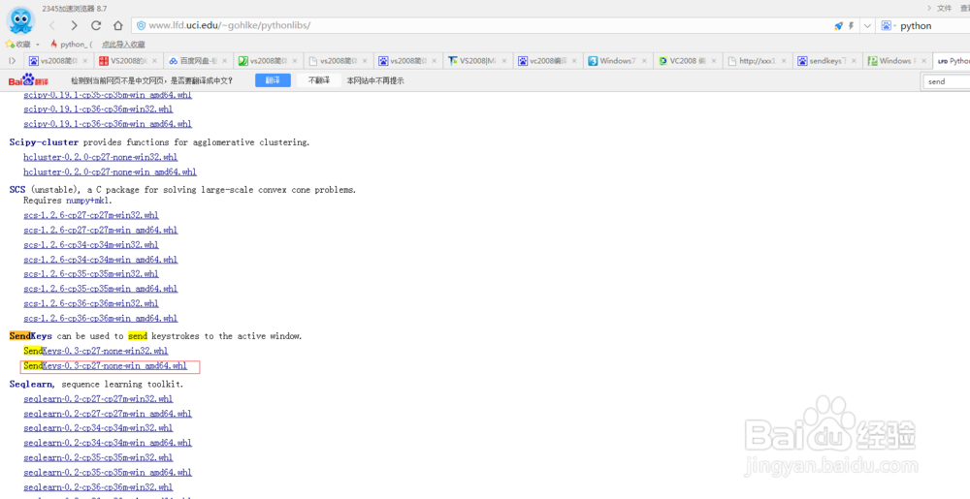Download scs-1.2.6-cp35-cp35m-win_amd64.whl
Image resolution: width=970 pixels, height=499 pixels.
pyautogui.click(x=100, y=289)
